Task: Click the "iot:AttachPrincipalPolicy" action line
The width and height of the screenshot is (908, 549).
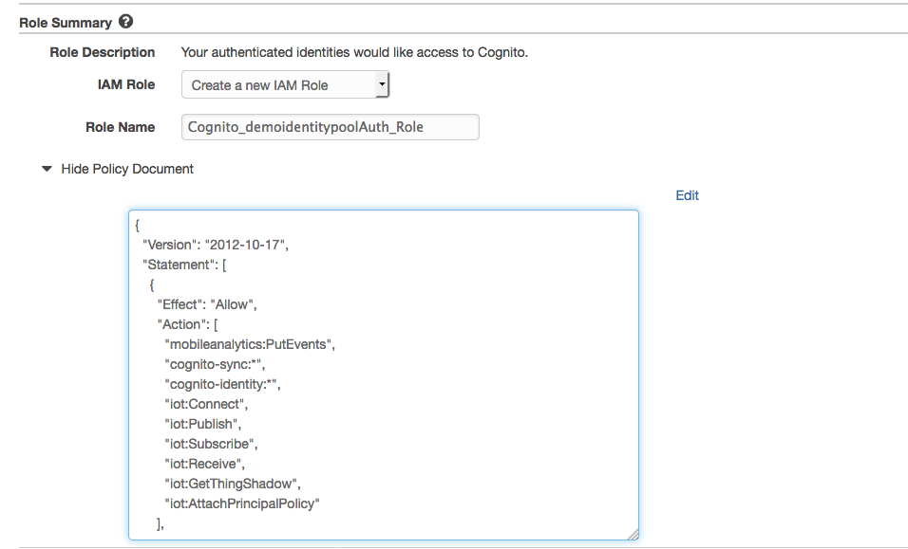Action: click(x=242, y=503)
